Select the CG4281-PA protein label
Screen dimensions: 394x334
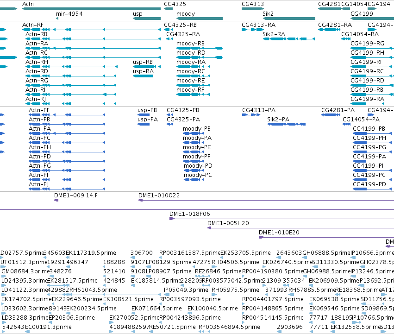click(x=338, y=110)
